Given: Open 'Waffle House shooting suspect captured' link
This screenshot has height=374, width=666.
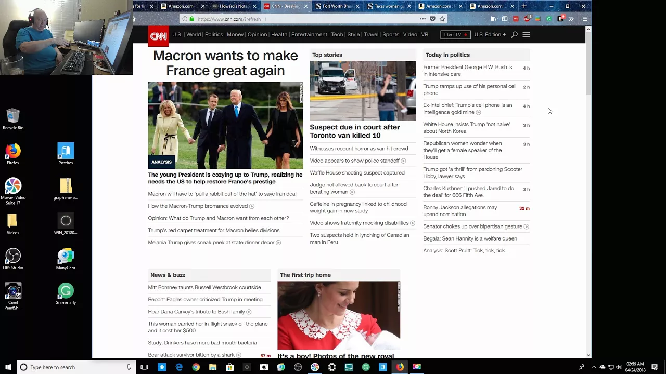Looking at the screenshot, I should click(x=357, y=172).
